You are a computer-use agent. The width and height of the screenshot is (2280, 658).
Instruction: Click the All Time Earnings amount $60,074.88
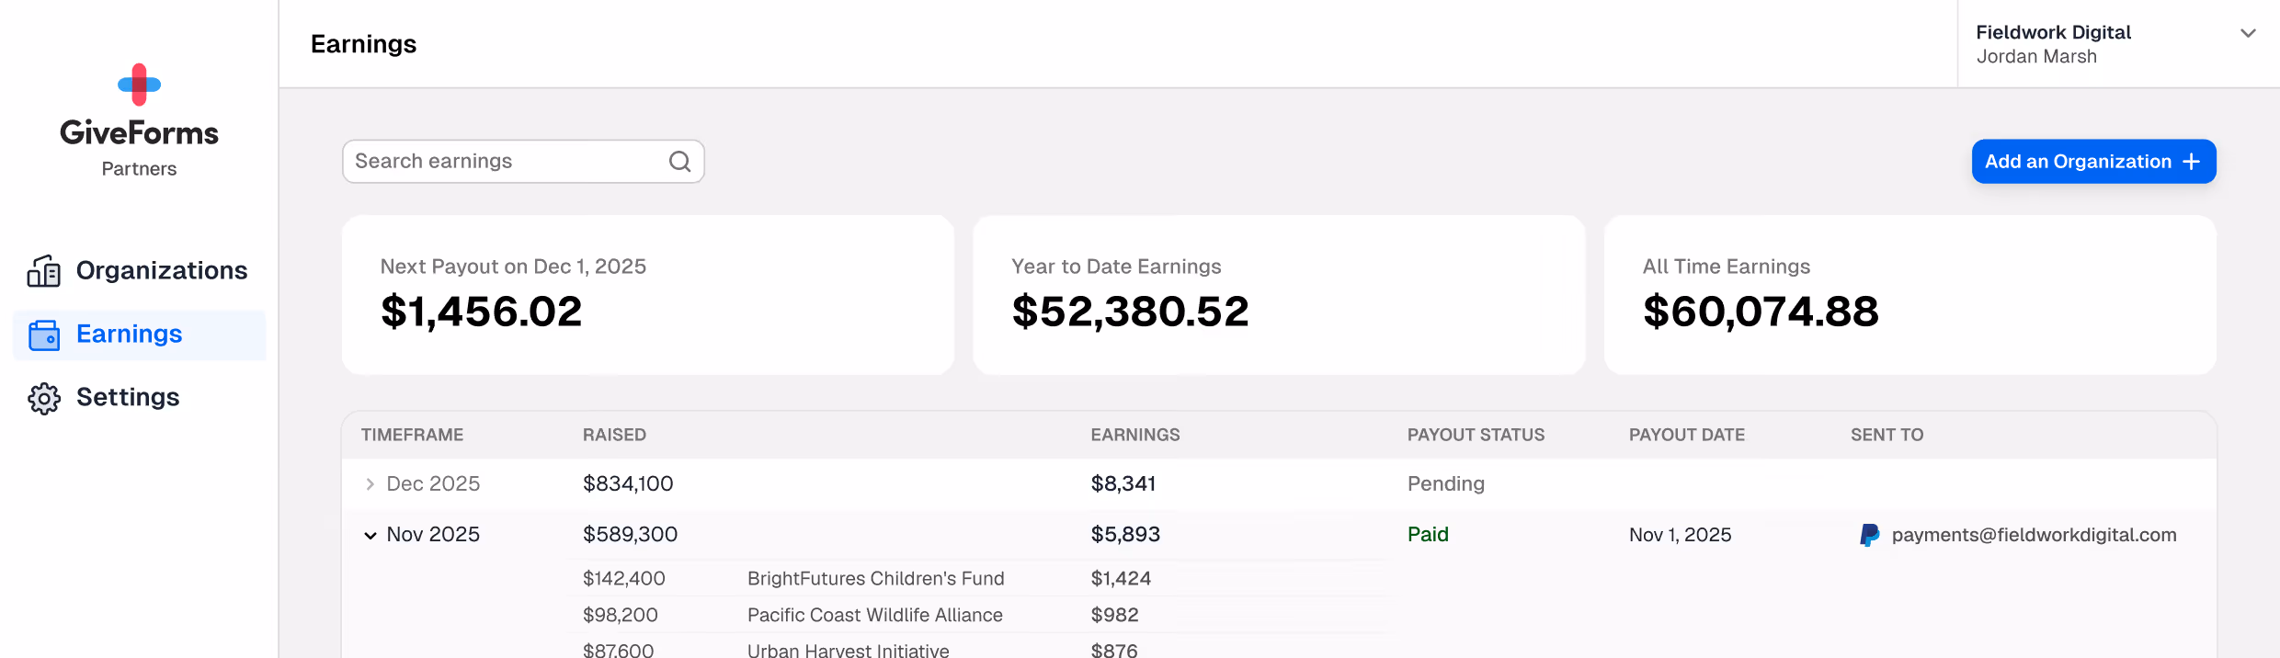click(x=1761, y=312)
